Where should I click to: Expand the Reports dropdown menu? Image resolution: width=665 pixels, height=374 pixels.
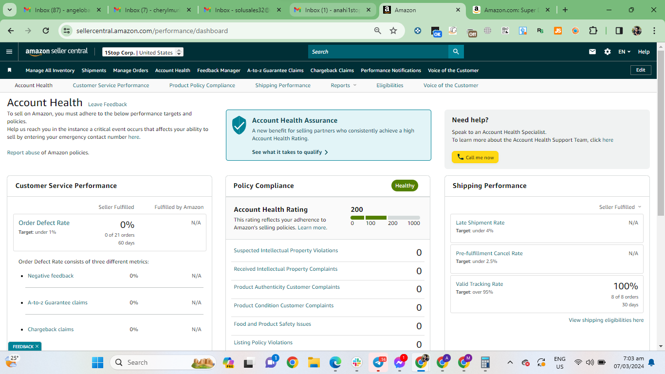tap(343, 85)
